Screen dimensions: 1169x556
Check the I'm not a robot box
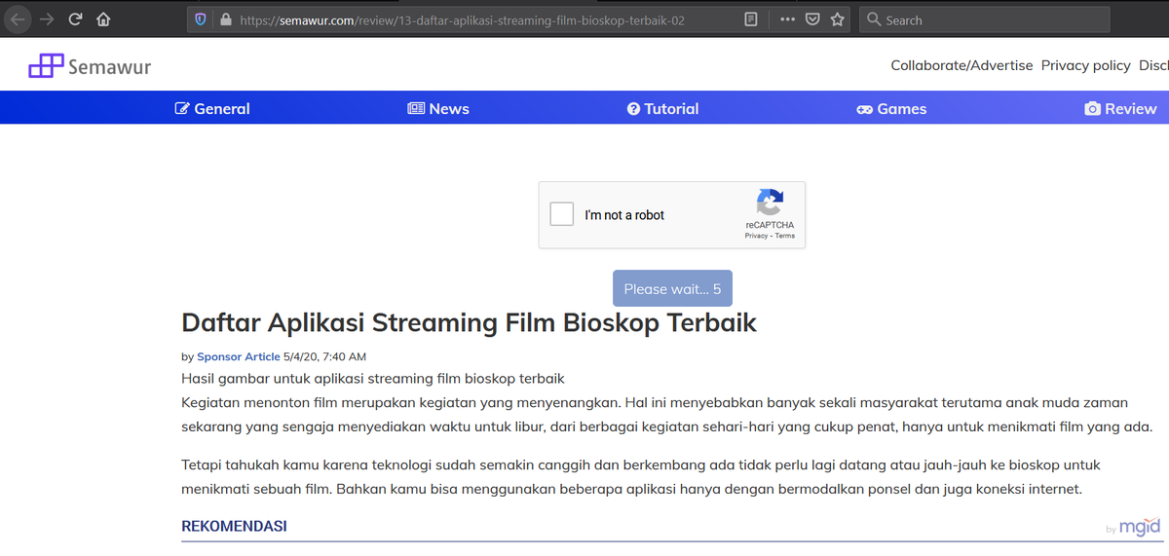pyautogui.click(x=562, y=214)
